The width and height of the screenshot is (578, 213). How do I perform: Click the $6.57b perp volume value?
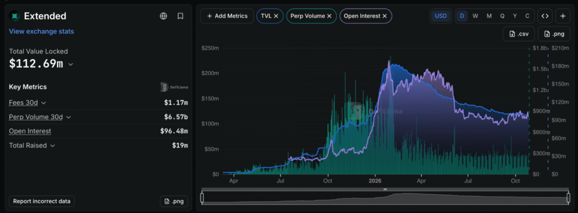click(176, 117)
